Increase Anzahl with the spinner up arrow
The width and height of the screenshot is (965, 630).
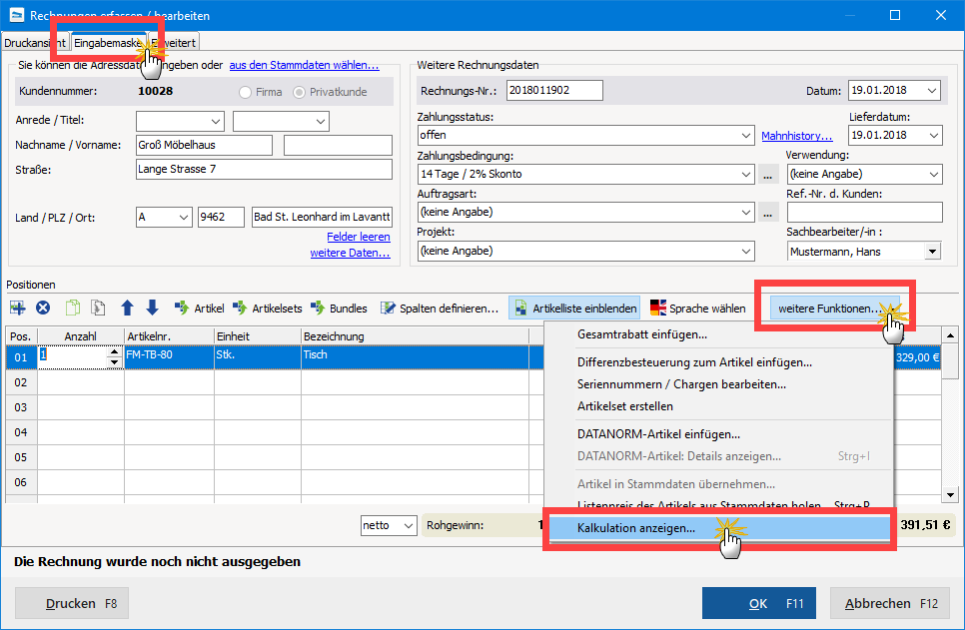(114, 351)
